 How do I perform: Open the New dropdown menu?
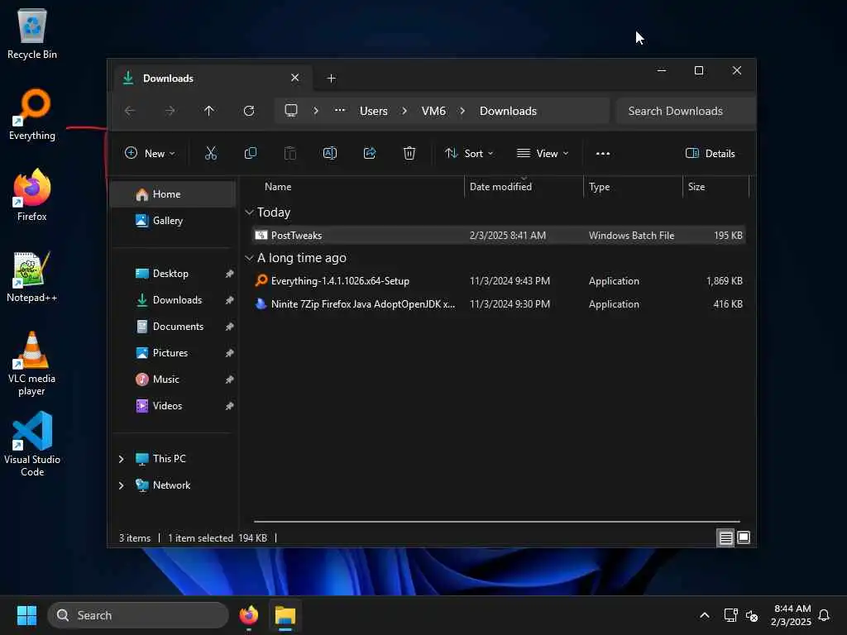pyautogui.click(x=150, y=153)
